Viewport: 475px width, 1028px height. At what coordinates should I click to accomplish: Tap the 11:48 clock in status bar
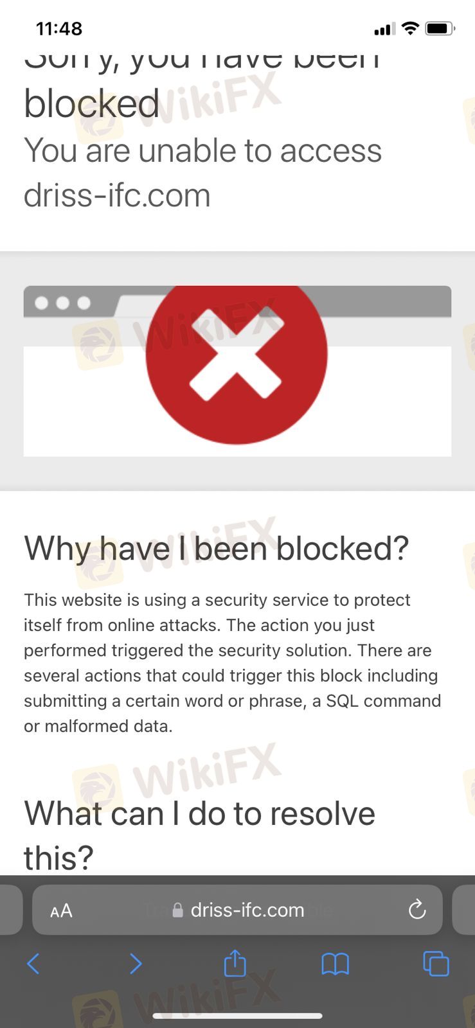pos(59,28)
